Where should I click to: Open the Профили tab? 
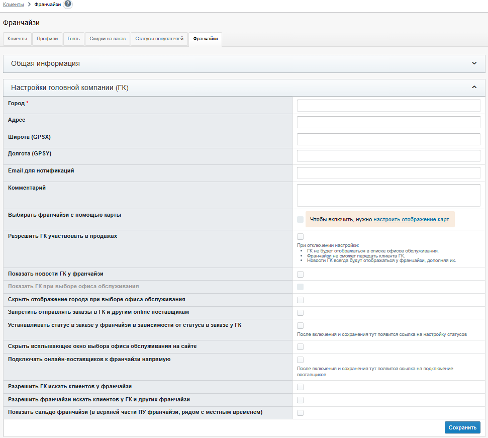47,39
